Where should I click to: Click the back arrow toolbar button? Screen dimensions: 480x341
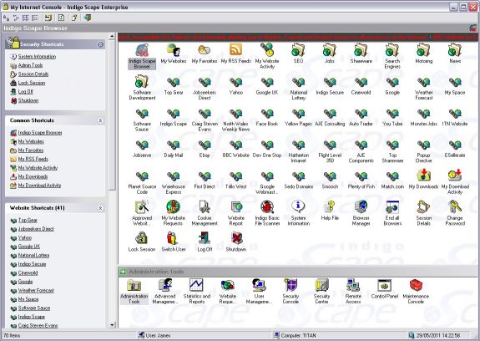click(x=48, y=18)
